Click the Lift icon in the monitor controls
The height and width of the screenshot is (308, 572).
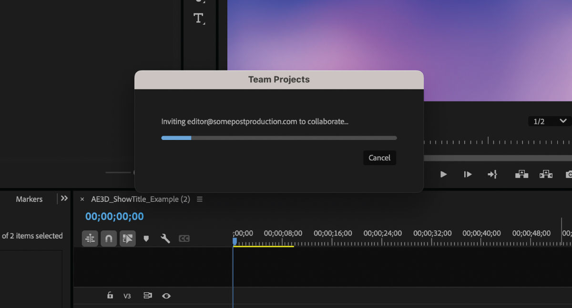pyautogui.click(x=521, y=174)
